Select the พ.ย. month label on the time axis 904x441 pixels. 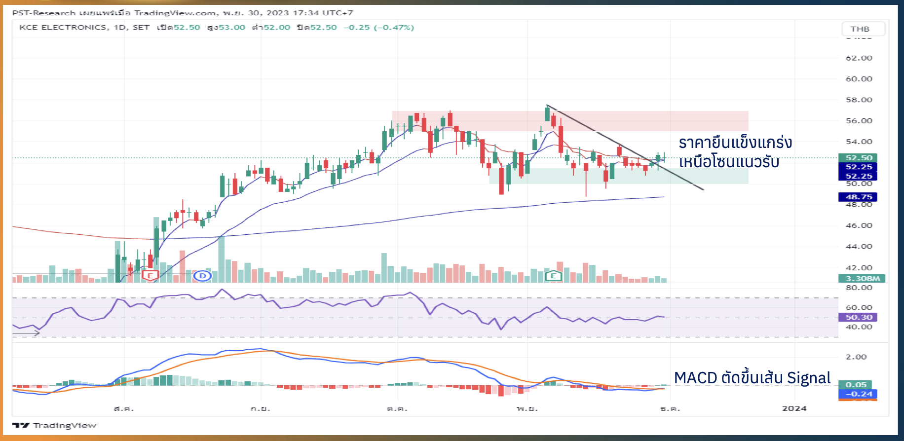527,408
